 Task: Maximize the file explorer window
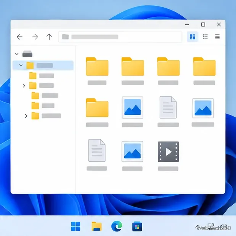coord(203,24)
